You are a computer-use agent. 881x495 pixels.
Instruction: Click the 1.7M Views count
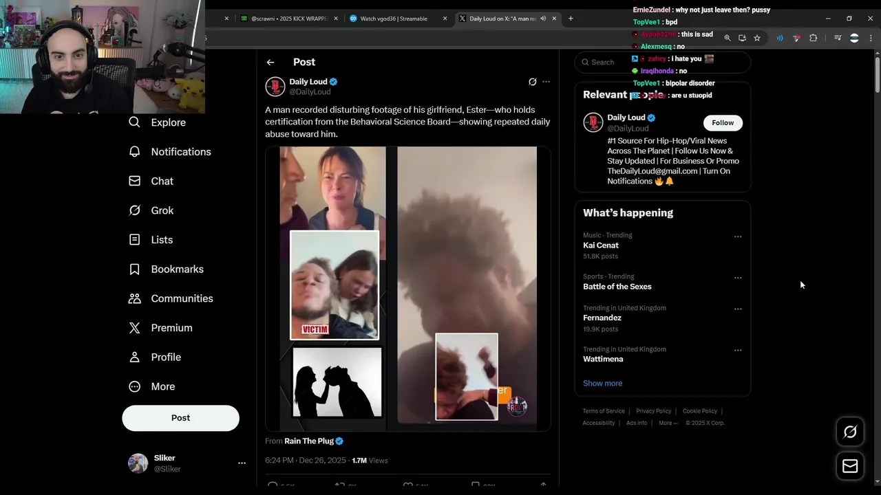(370, 461)
